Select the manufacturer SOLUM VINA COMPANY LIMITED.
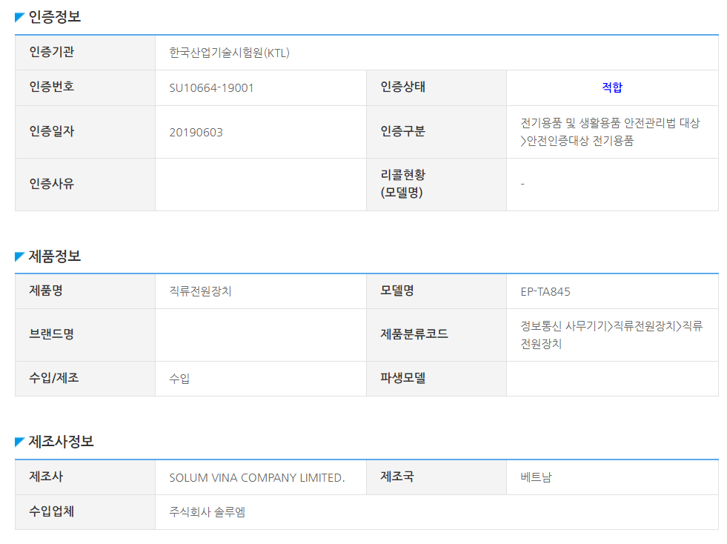The height and width of the screenshot is (544, 727). pyautogui.click(x=256, y=477)
